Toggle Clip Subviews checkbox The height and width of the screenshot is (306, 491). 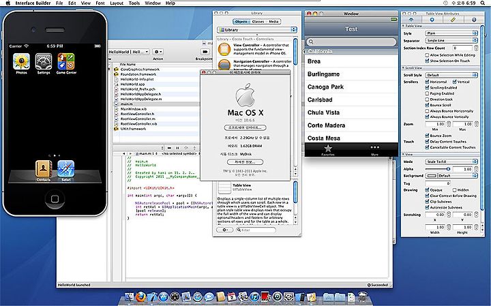(x=427, y=202)
